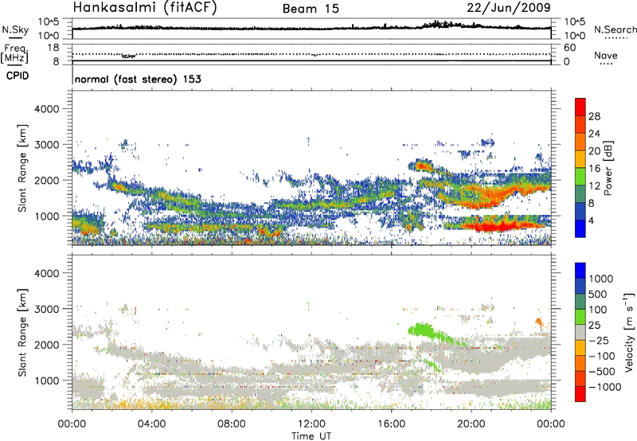Click the blue 1000 segment of Velocity colorbar

tap(580, 271)
